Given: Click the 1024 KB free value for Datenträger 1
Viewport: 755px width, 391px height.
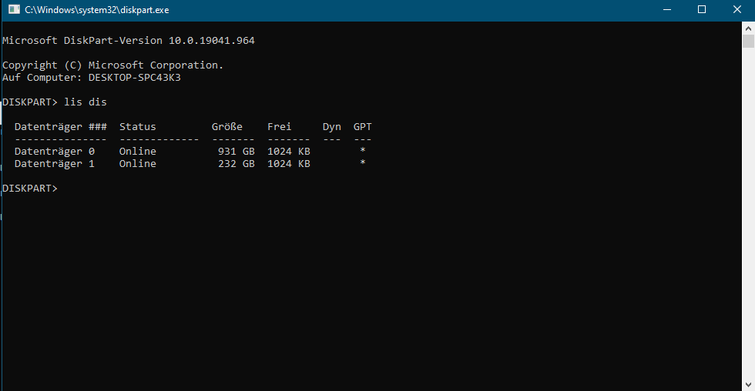Looking at the screenshot, I should click(x=289, y=164).
